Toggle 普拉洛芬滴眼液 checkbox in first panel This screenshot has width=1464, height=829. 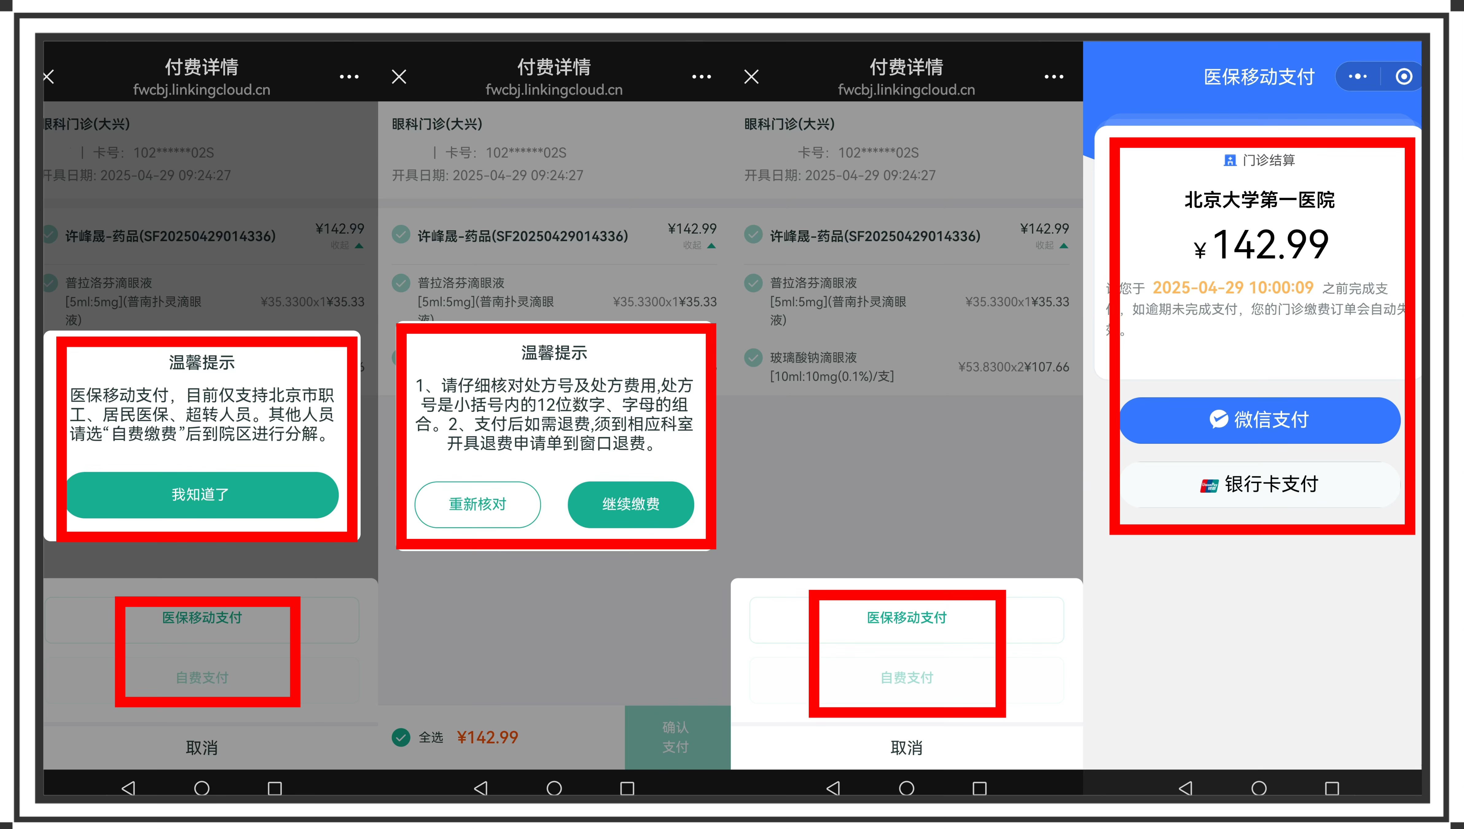[x=50, y=283]
